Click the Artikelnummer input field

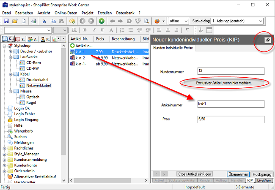[231, 104]
